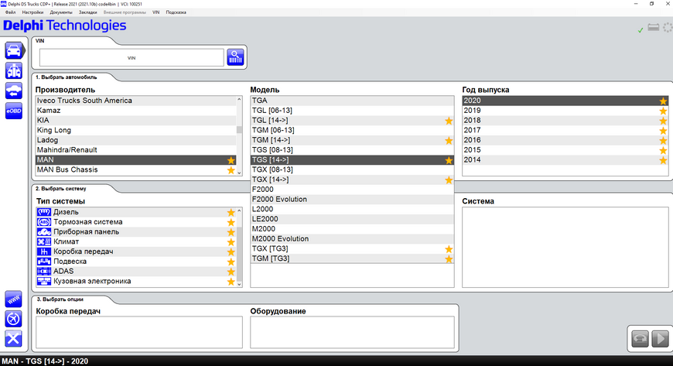673x366 pixels.
Task: Open the Документы menu
Action: pyautogui.click(x=61, y=12)
